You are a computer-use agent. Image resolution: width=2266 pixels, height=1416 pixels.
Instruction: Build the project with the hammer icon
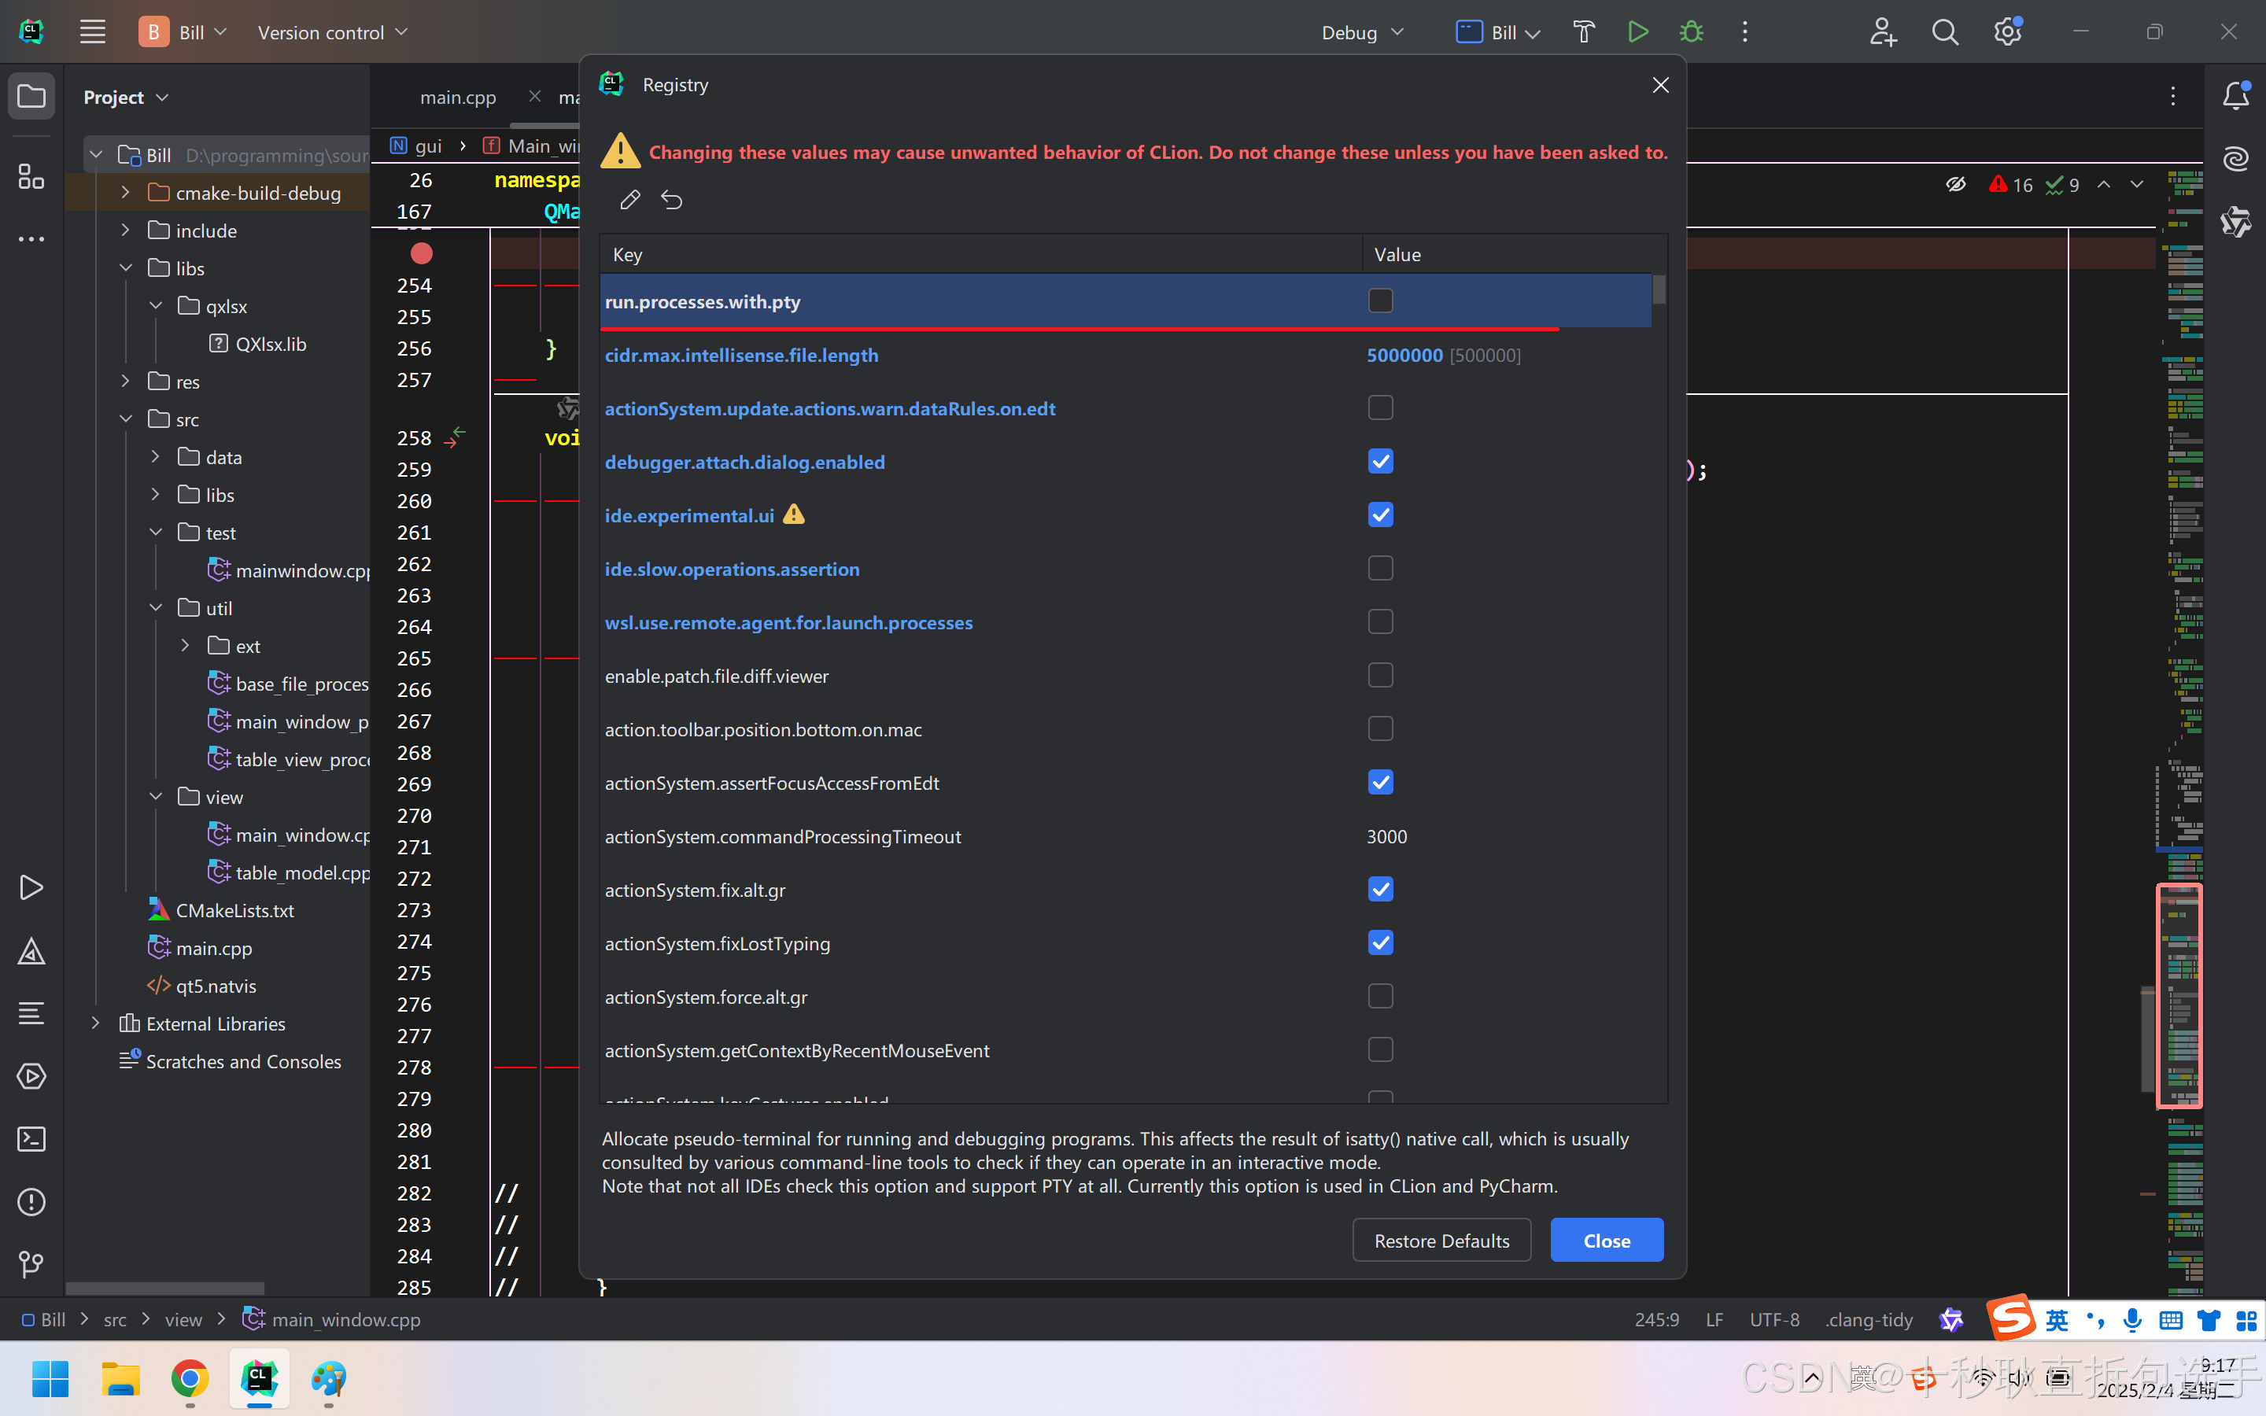1583,31
